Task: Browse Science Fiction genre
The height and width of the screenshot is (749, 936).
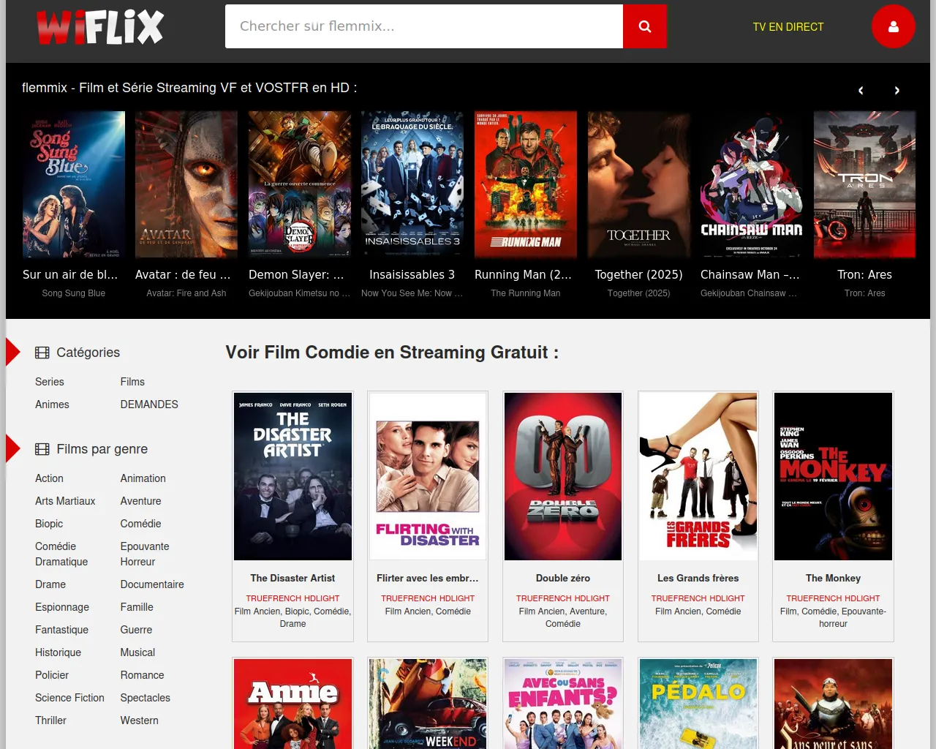Action: [x=69, y=698]
